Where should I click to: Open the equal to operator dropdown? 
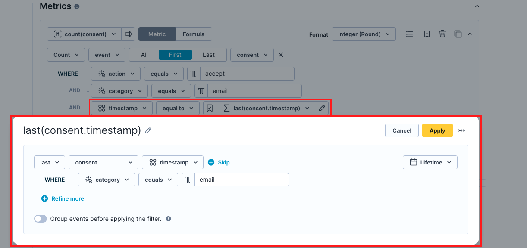[x=178, y=108]
